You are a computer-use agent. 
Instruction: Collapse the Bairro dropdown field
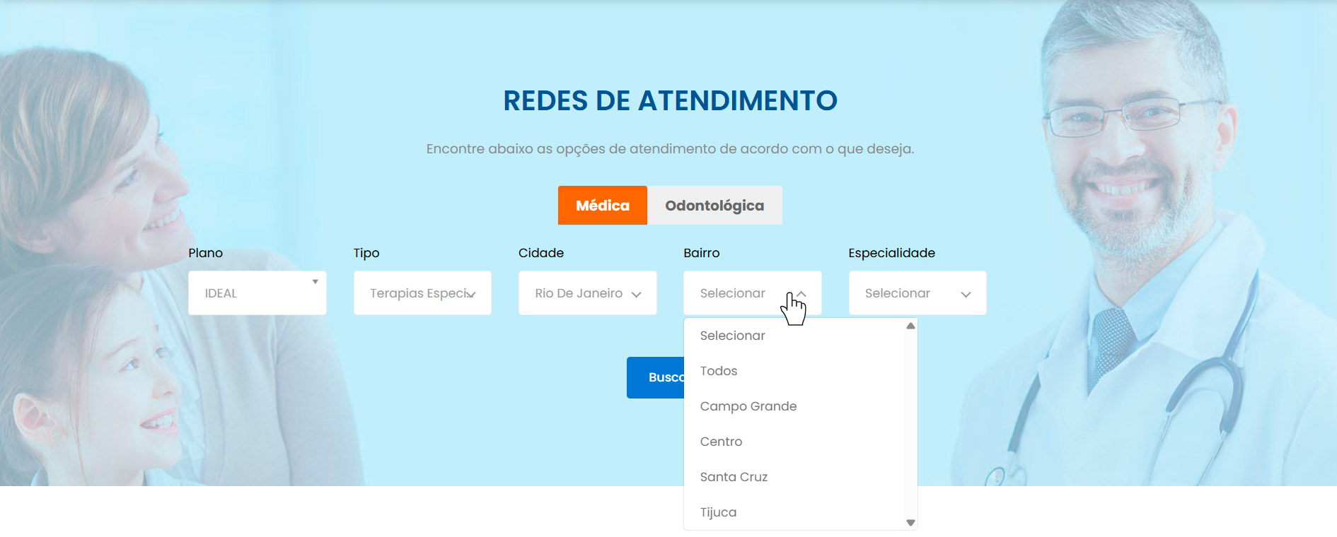tap(753, 293)
